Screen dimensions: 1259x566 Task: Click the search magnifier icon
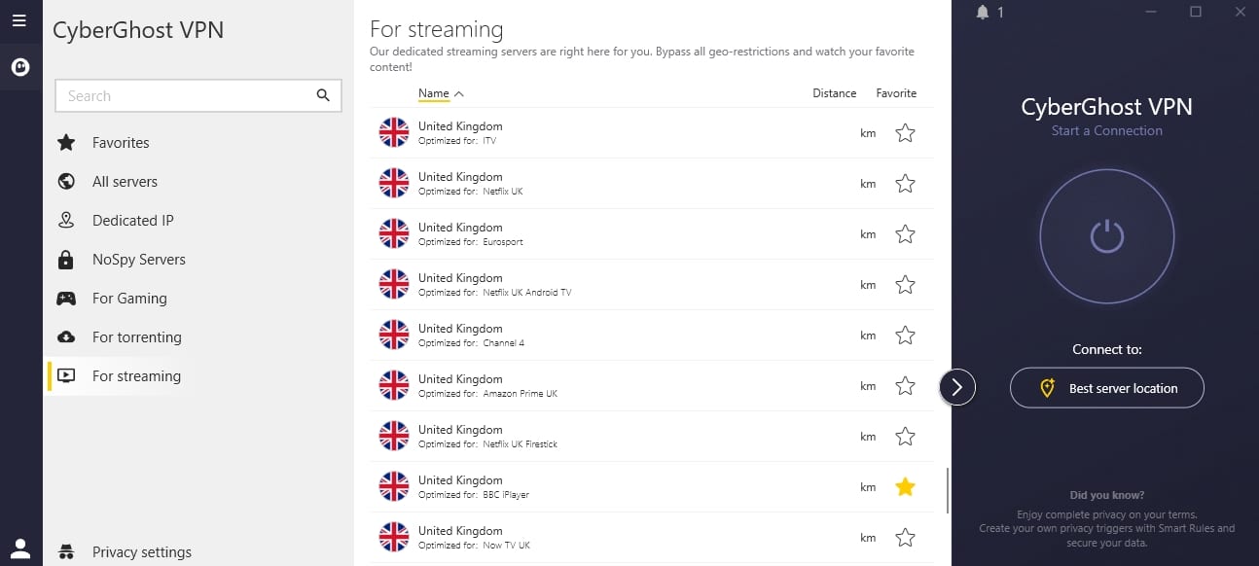323,95
